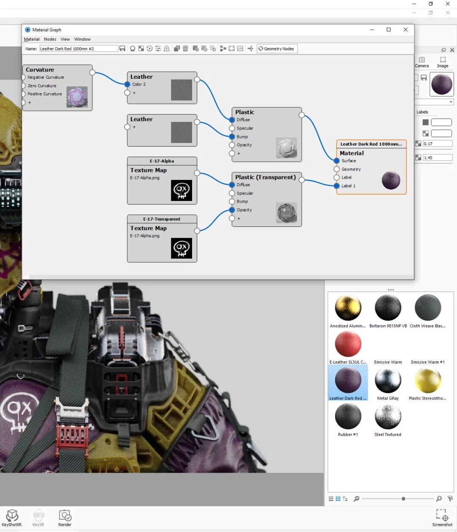
Task: Save material to library icon beside Name field
Action: tap(122, 49)
